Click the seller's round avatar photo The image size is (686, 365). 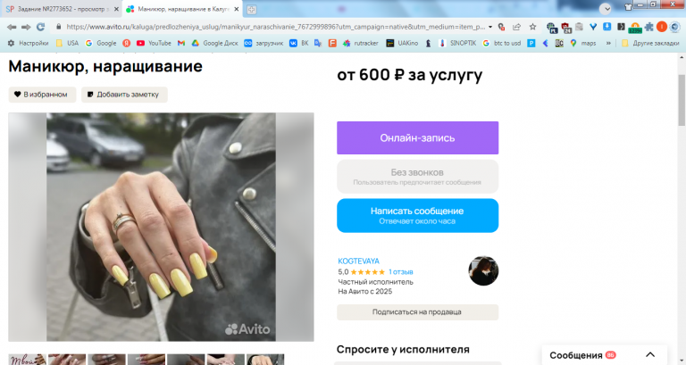click(483, 271)
